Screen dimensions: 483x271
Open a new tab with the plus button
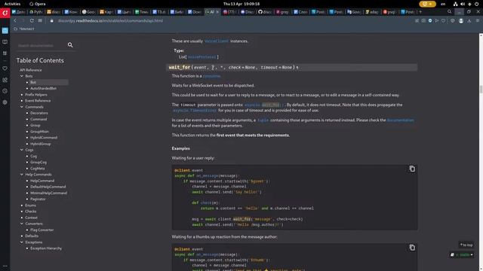point(420,12)
